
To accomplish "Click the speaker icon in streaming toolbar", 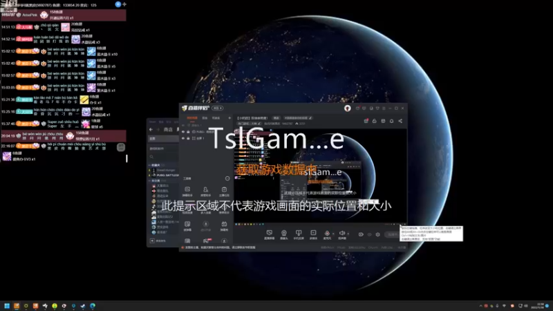I will pos(341,233).
